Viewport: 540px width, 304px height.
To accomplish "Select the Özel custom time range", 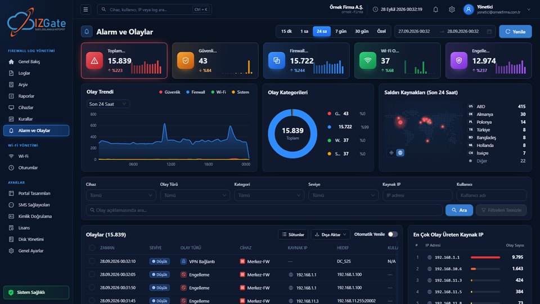I will (x=381, y=32).
